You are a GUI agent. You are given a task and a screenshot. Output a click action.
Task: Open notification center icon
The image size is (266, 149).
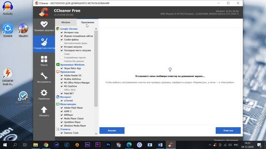point(259,145)
